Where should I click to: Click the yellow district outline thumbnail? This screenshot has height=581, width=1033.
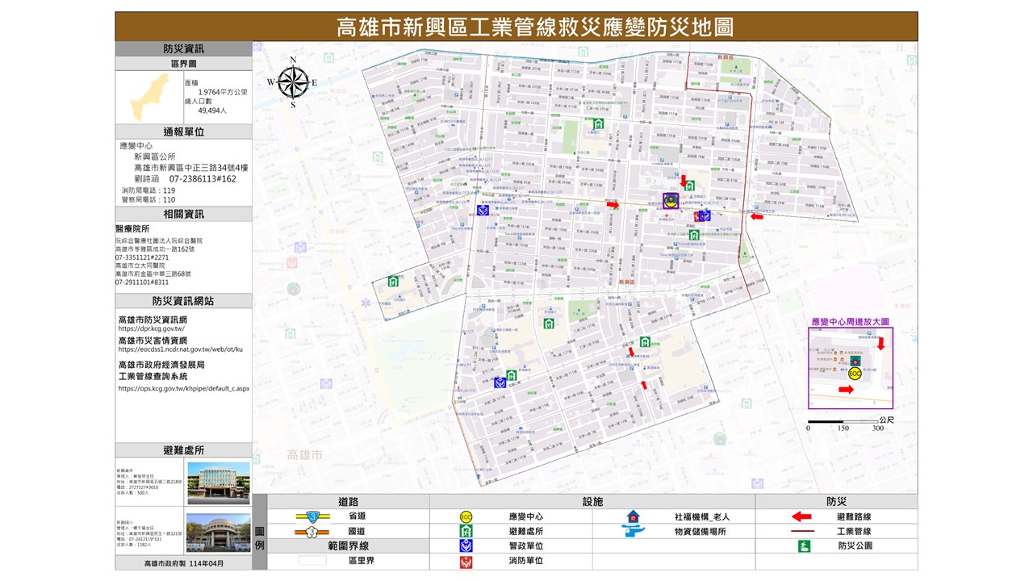coord(149,98)
